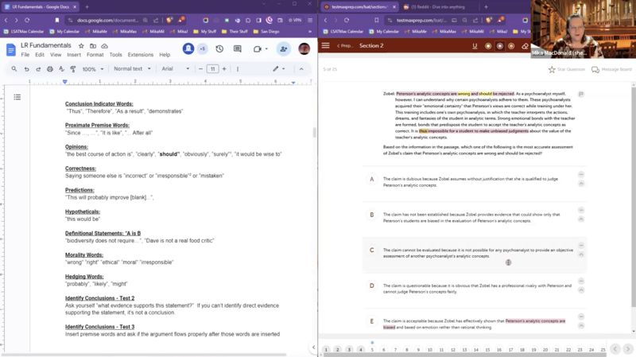The image size is (636, 357).
Task: Open version history clock icon
Action: pos(219,49)
